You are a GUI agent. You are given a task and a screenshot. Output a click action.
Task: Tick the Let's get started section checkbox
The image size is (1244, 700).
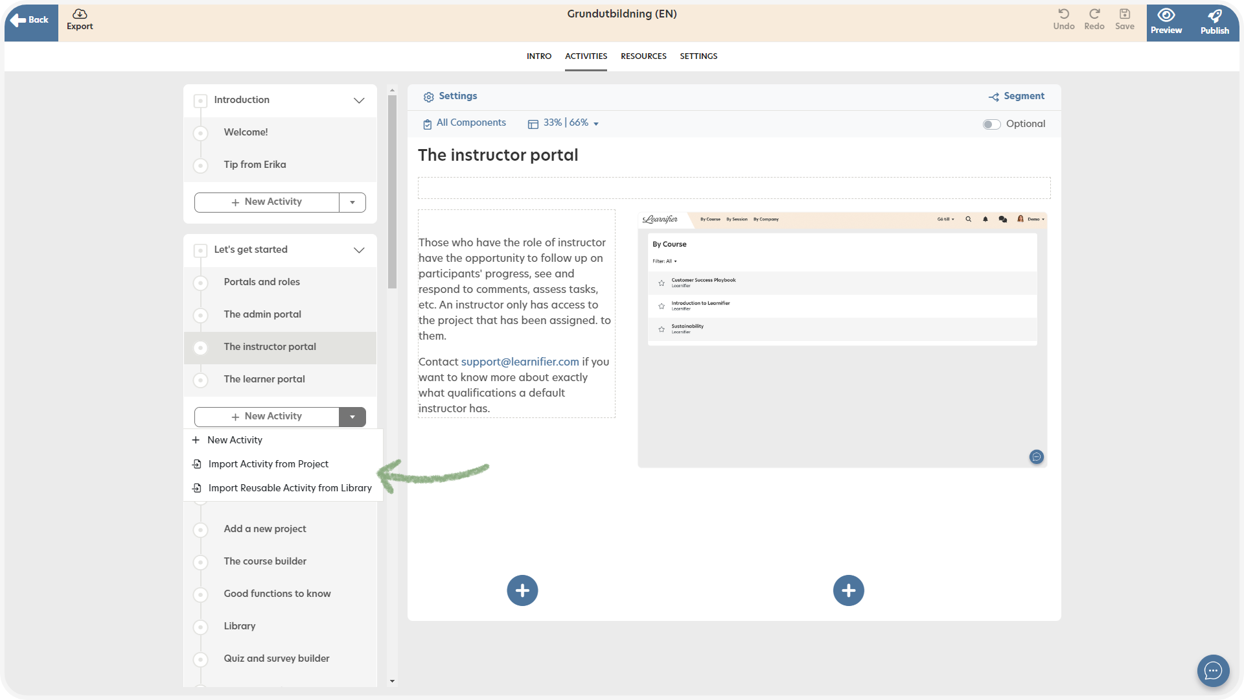click(x=201, y=250)
